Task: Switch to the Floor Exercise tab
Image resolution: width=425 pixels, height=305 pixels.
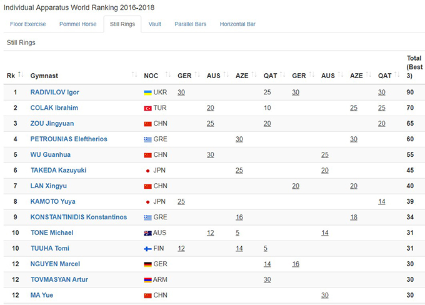Action: pos(29,24)
